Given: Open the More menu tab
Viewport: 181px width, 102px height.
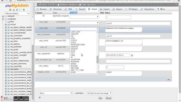Looking at the screenshot, I should pos(161,9).
